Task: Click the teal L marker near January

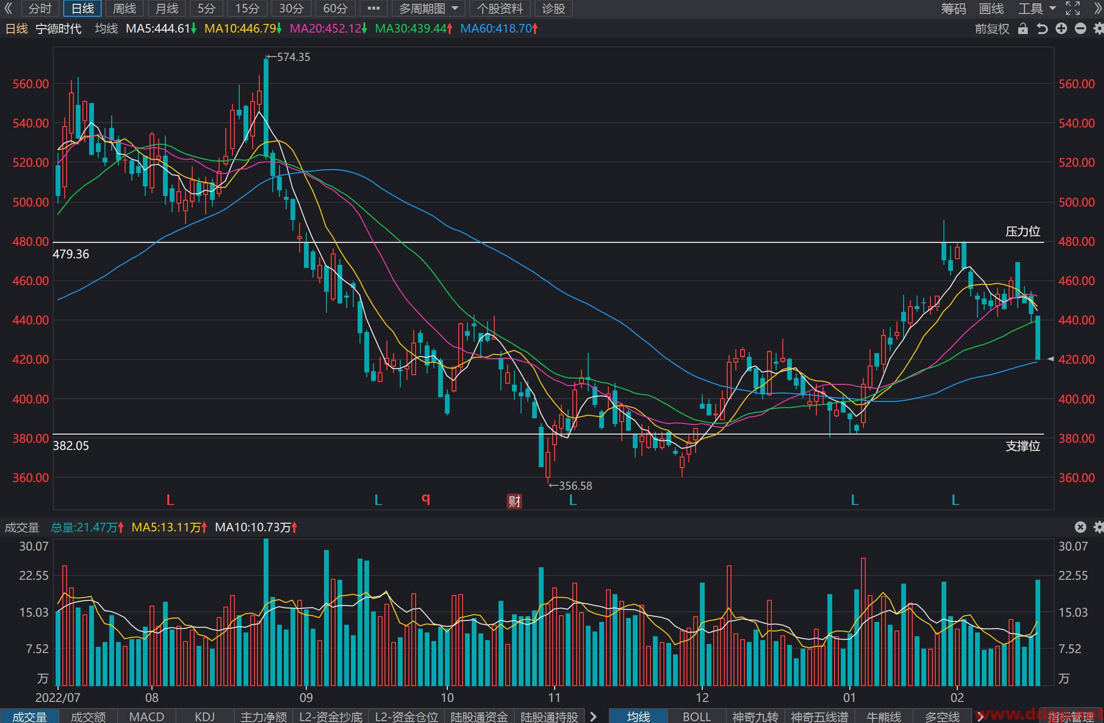Action: coord(854,501)
